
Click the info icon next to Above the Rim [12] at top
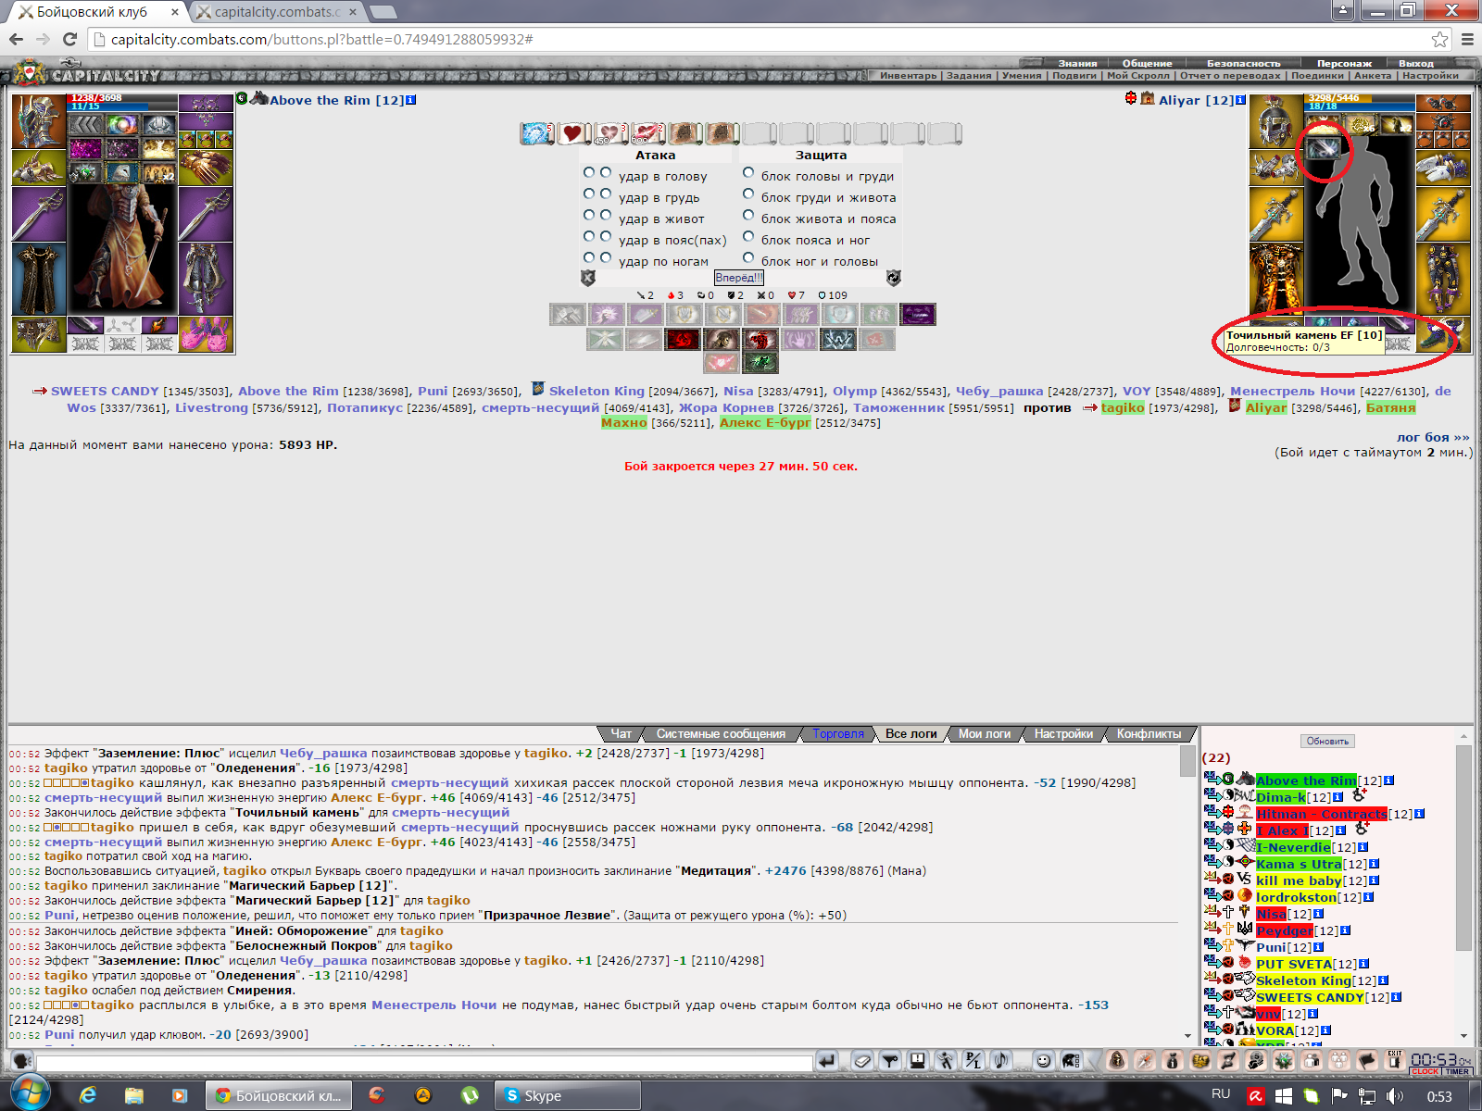click(x=411, y=100)
